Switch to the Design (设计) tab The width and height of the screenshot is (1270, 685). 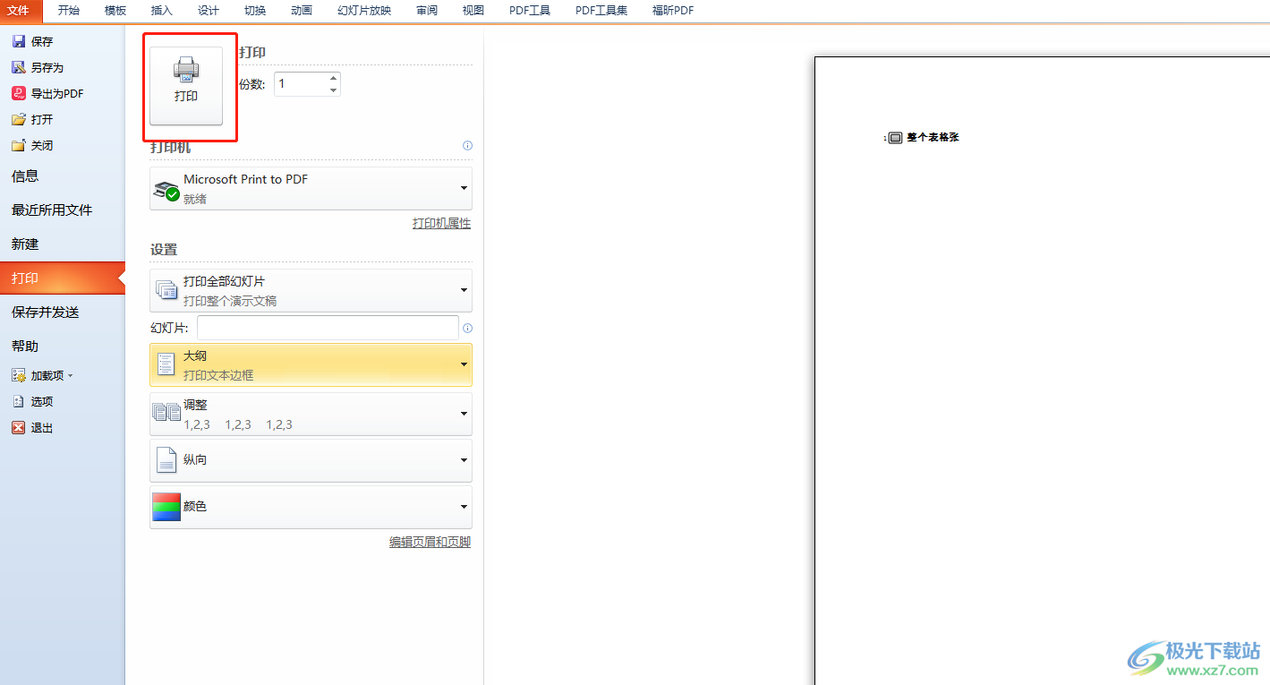click(x=209, y=11)
